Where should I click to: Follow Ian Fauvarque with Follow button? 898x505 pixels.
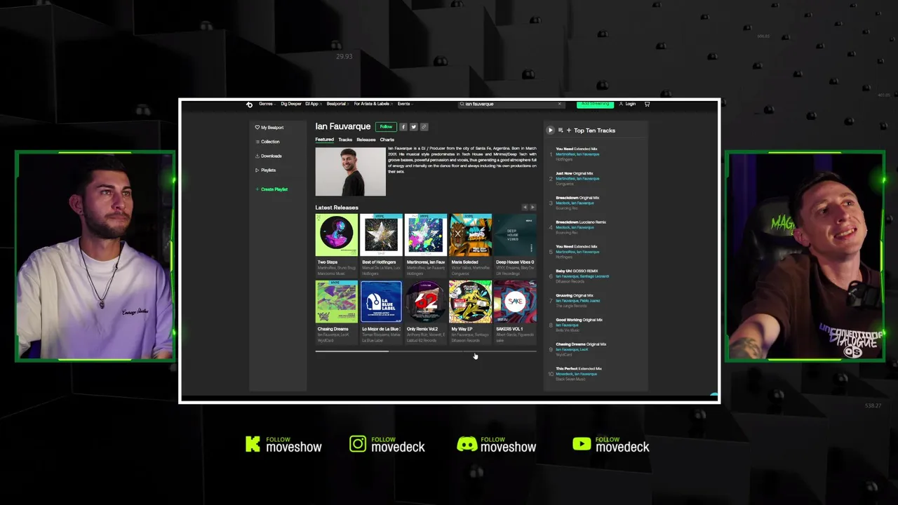tap(386, 127)
